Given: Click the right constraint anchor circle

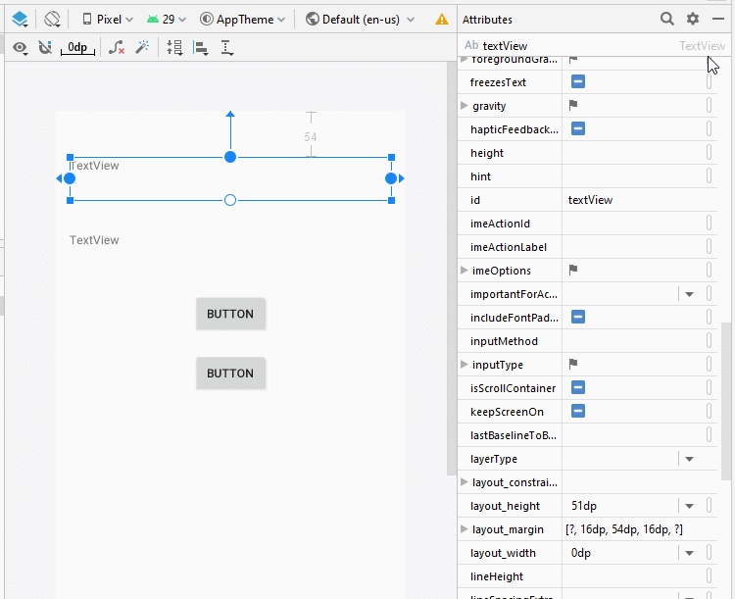Looking at the screenshot, I should coord(391,178).
